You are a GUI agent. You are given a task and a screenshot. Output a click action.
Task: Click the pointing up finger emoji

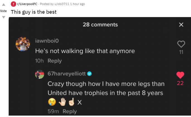[x=72, y=102]
